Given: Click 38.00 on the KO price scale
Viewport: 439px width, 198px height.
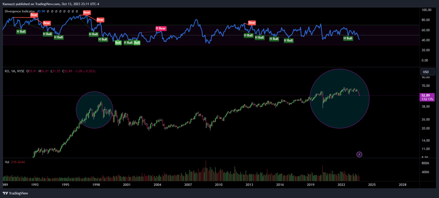Looking at the screenshot, I should click(426, 107).
